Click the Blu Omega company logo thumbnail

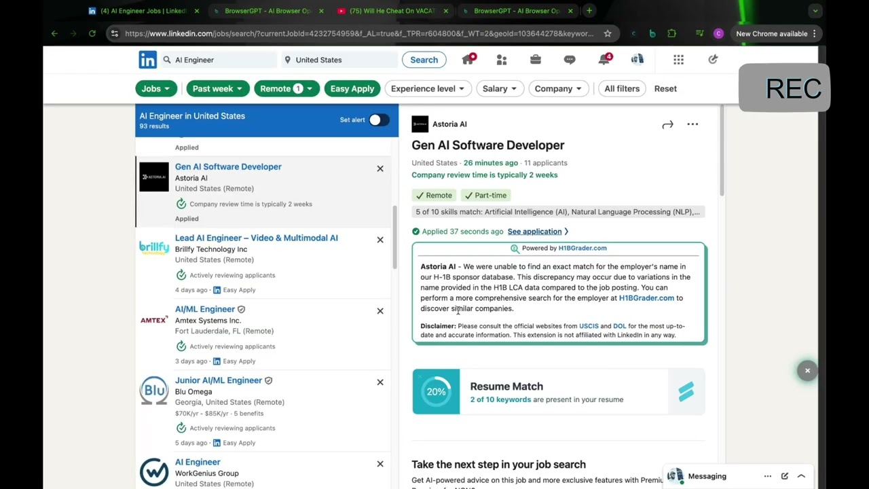[x=154, y=391]
